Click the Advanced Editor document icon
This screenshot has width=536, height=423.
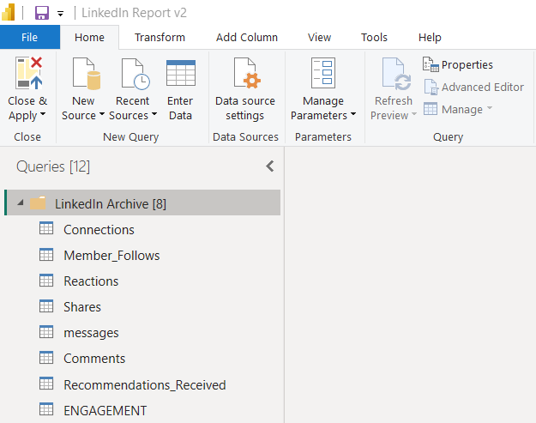point(431,87)
